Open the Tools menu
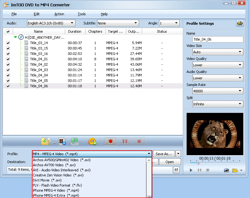The width and height of the screenshot is (250, 198). (x=82, y=14)
